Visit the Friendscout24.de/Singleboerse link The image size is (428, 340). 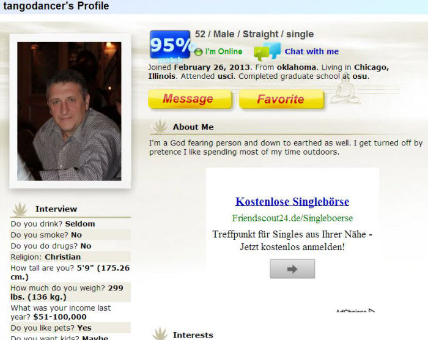[x=292, y=218]
